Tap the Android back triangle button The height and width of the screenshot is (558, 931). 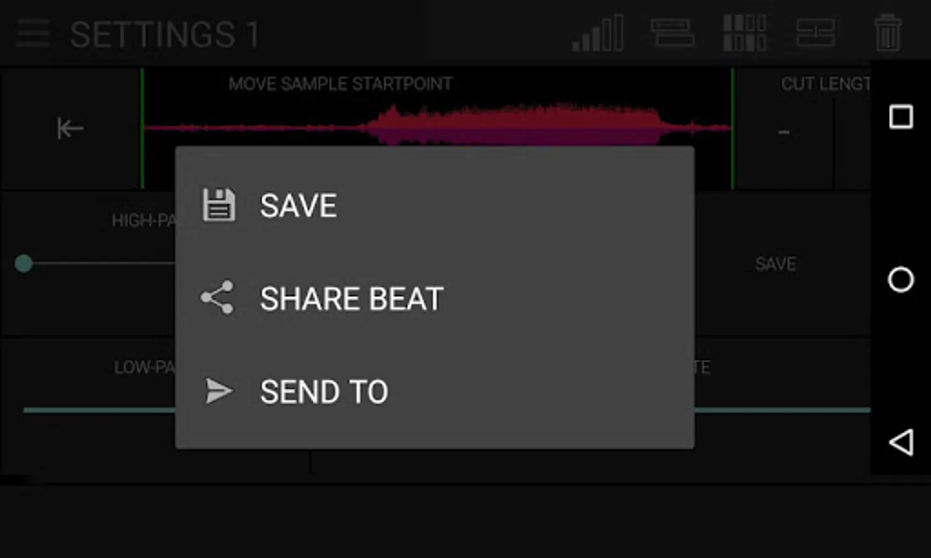coord(901,442)
